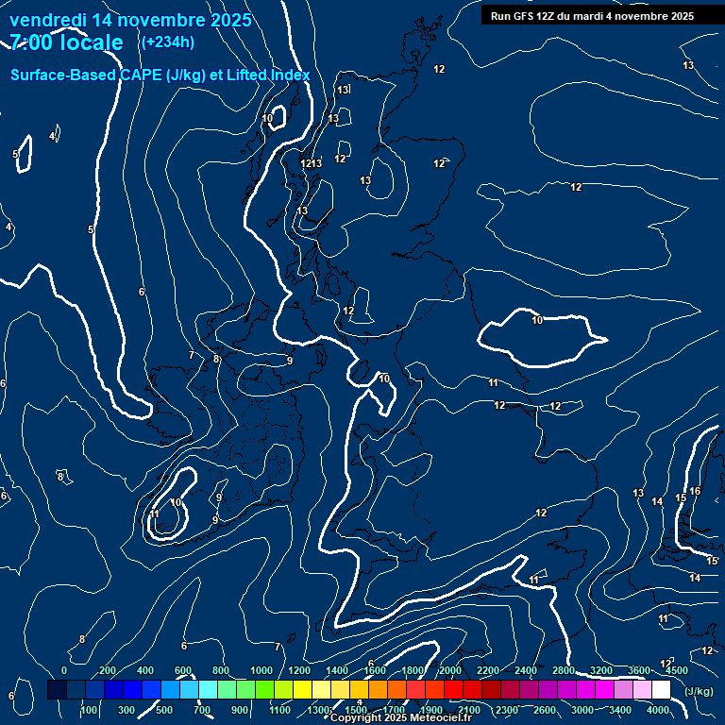Click the '0' legend scale value
725x725 pixels.
pos(64,670)
